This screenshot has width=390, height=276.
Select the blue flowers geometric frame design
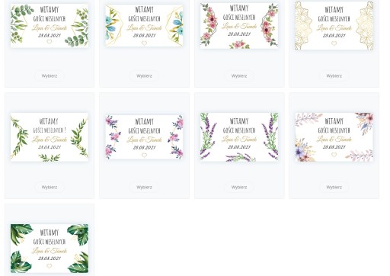pyautogui.click(x=144, y=26)
